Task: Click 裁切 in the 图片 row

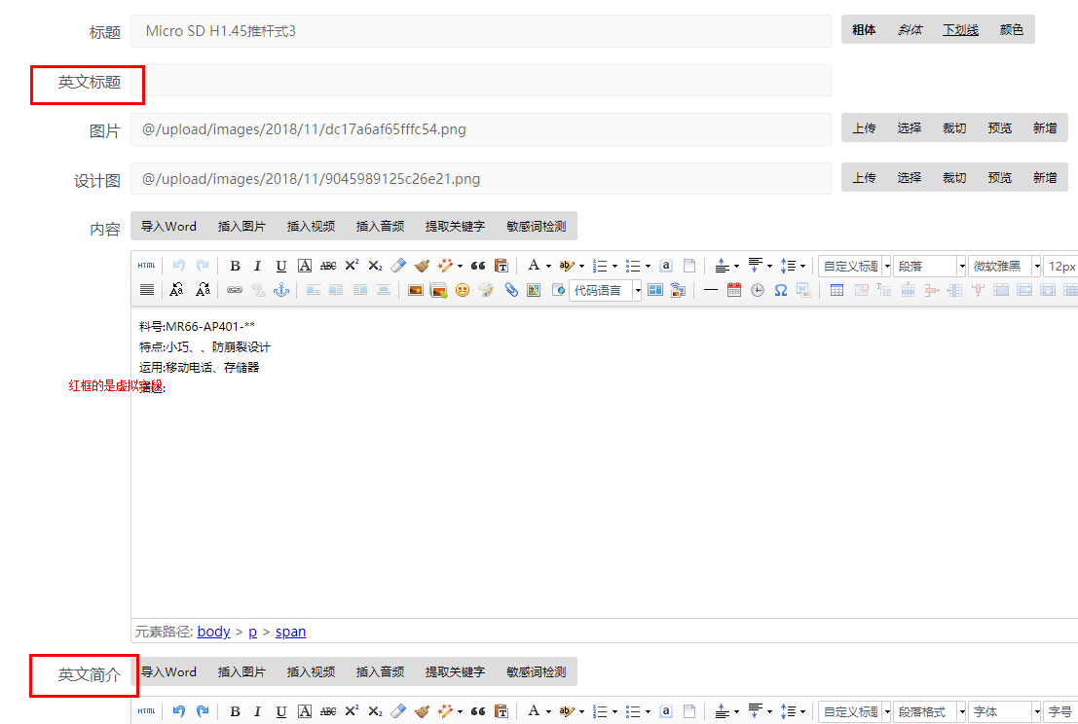Action: [x=954, y=127]
